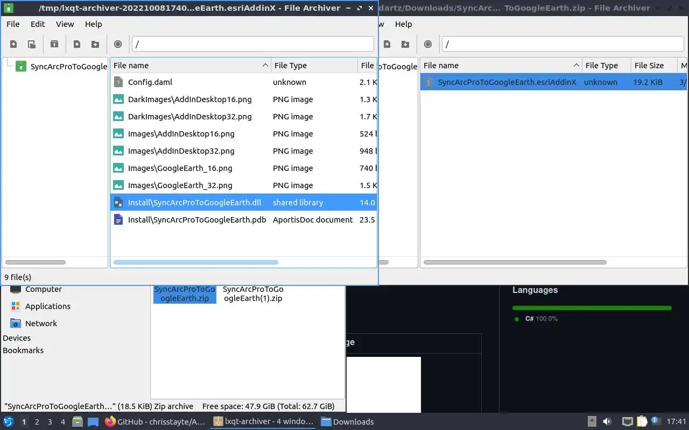Image resolution: width=689 pixels, height=430 pixels.
Task: Select SyncArcProToGoogleEarth(1).zip file in file manager
Action: [x=253, y=294]
